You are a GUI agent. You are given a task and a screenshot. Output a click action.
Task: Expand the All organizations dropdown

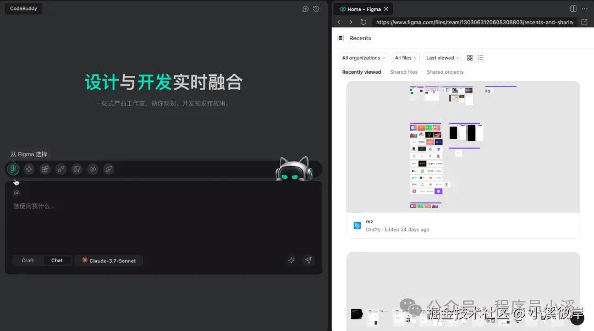point(364,58)
